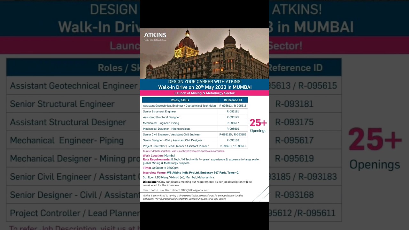Select small table row 'Mechanical Engineer- Piping'
The image size is (409, 230).
click(180, 123)
